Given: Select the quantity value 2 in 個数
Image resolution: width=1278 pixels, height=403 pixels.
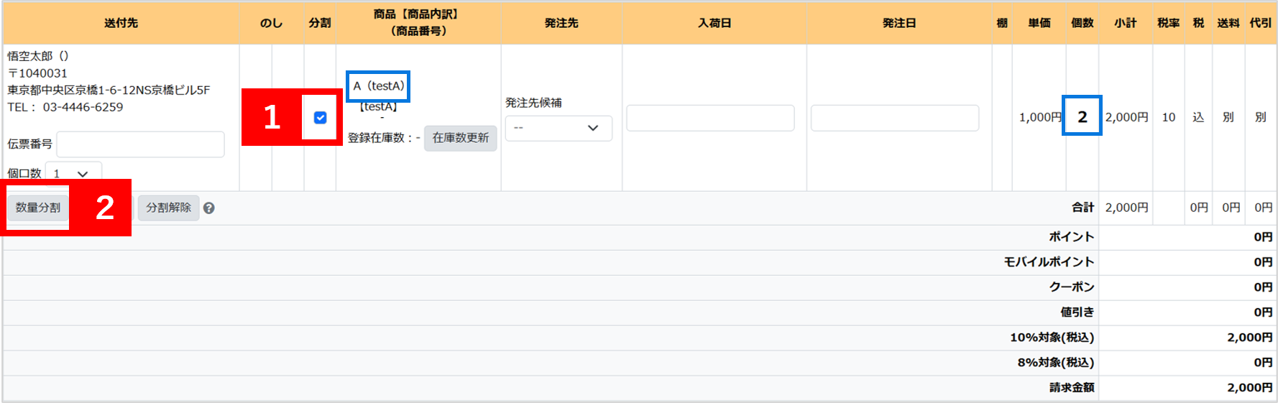Looking at the screenshot, I should [x=1082, y=117].
